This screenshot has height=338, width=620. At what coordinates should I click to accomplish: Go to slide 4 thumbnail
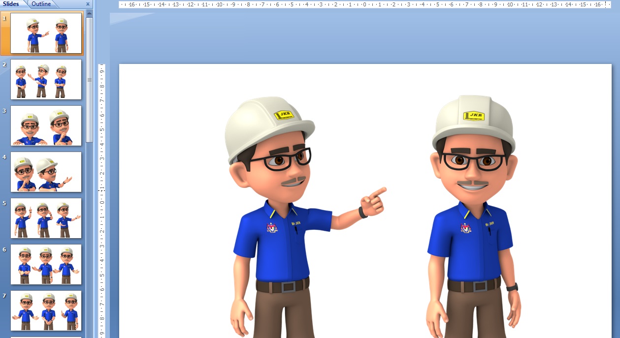(46, 172)
